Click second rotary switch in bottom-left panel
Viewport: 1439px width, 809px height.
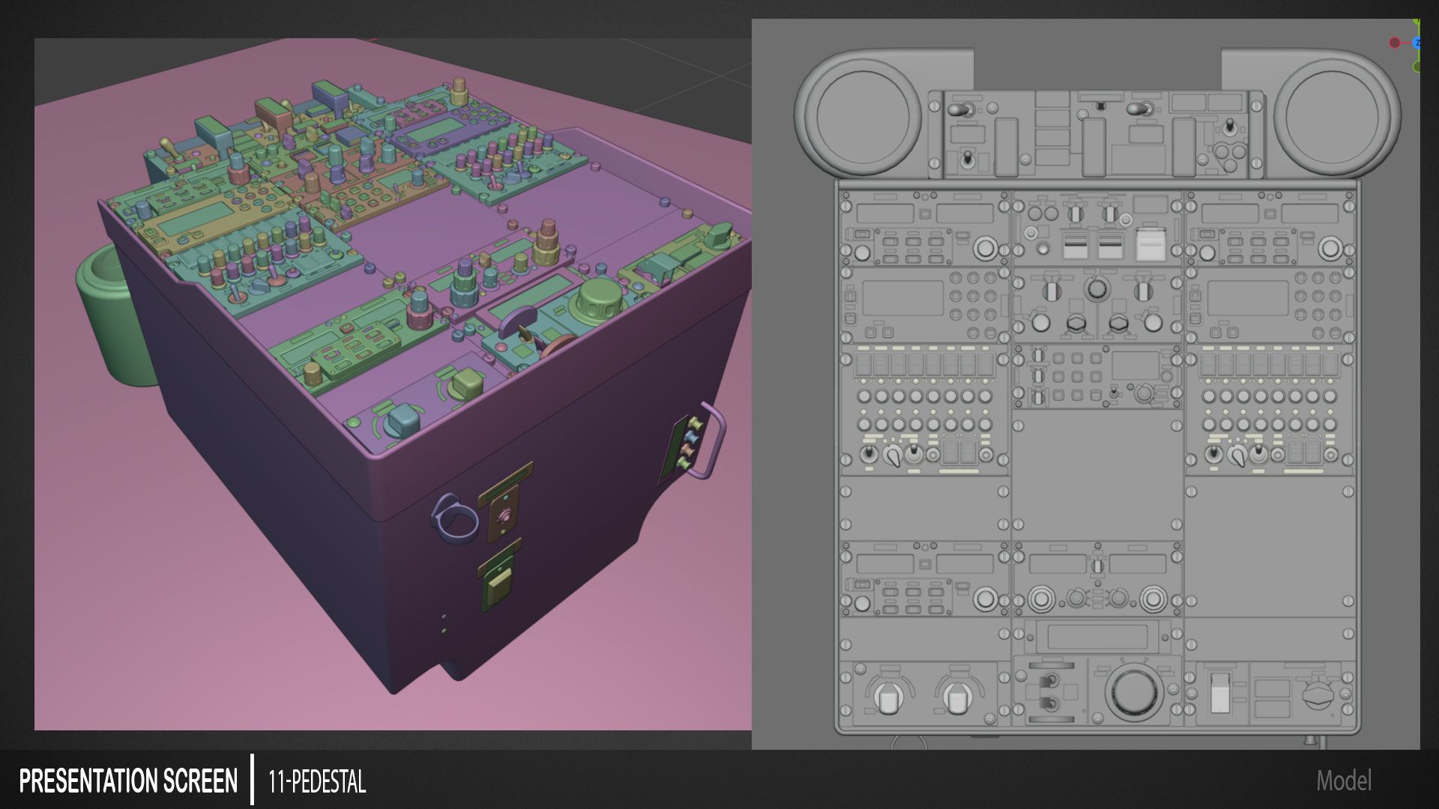click(x=956, y=698)
